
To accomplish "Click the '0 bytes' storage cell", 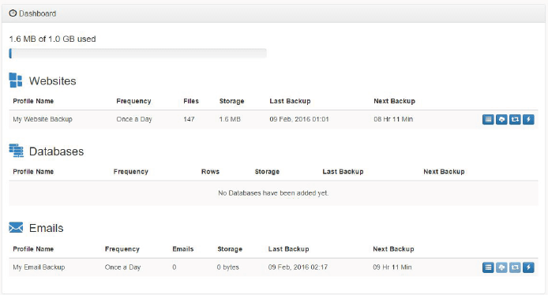I will coord(228,267).
